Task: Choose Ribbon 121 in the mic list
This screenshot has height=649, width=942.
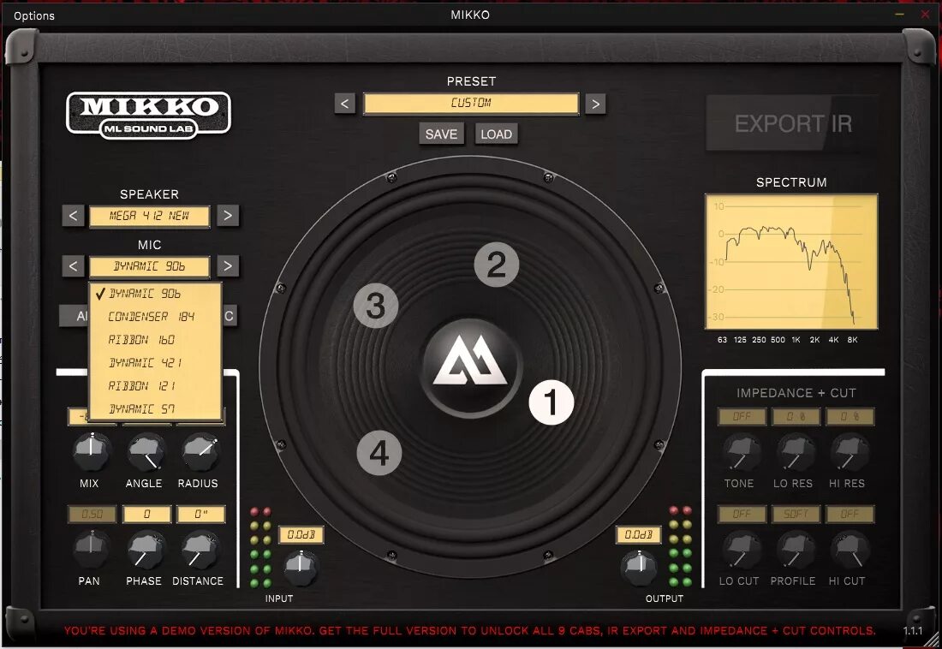Action: [x=155, y=386]
